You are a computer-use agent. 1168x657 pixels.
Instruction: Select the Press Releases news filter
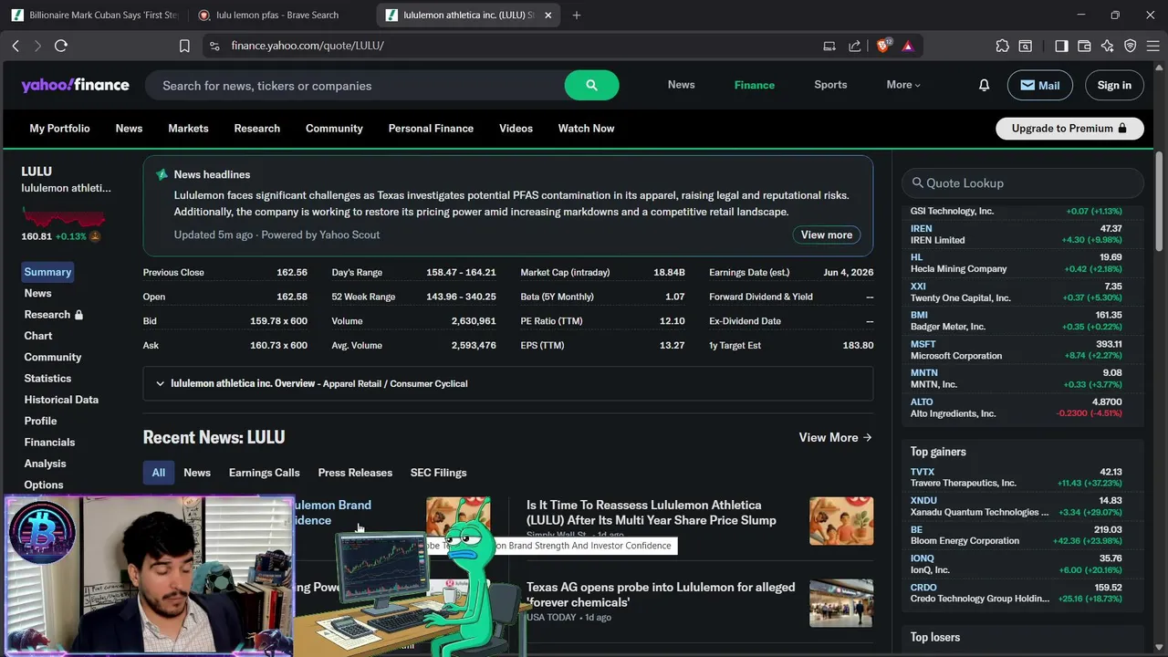(355, 473)
